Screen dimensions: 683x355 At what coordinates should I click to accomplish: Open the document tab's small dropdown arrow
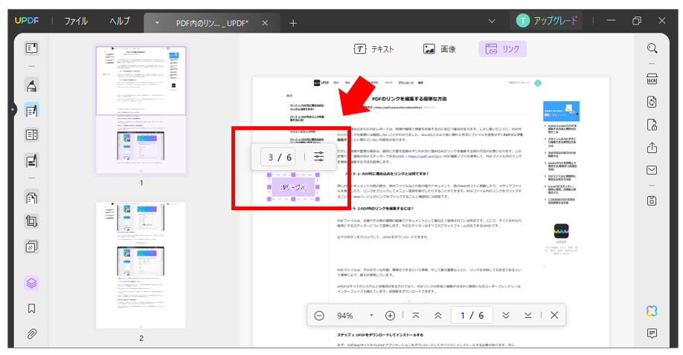pos(157,23)
